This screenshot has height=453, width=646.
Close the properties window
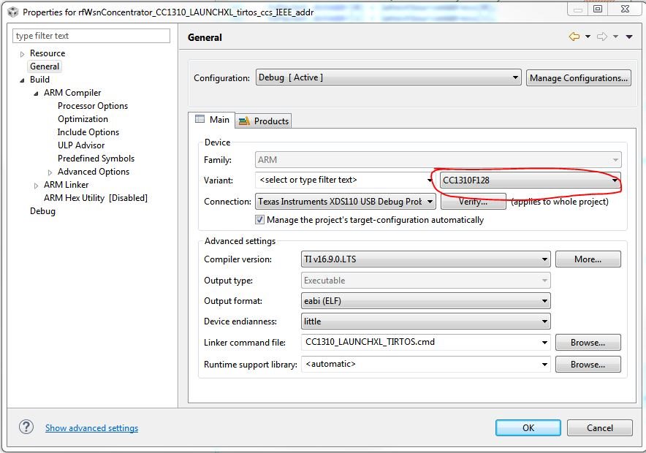coord(625,9)
